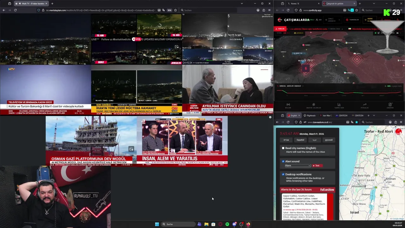The image size is (405, 228).
Task: List all tabs in conflictly window
Action: pos(374,3)
